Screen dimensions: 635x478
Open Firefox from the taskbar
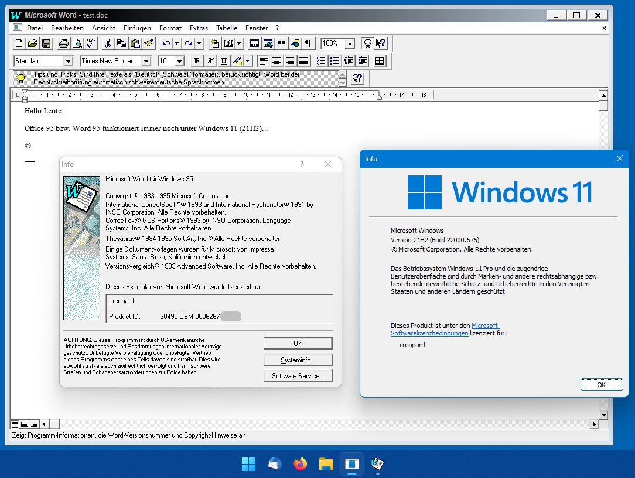point(300,464)
